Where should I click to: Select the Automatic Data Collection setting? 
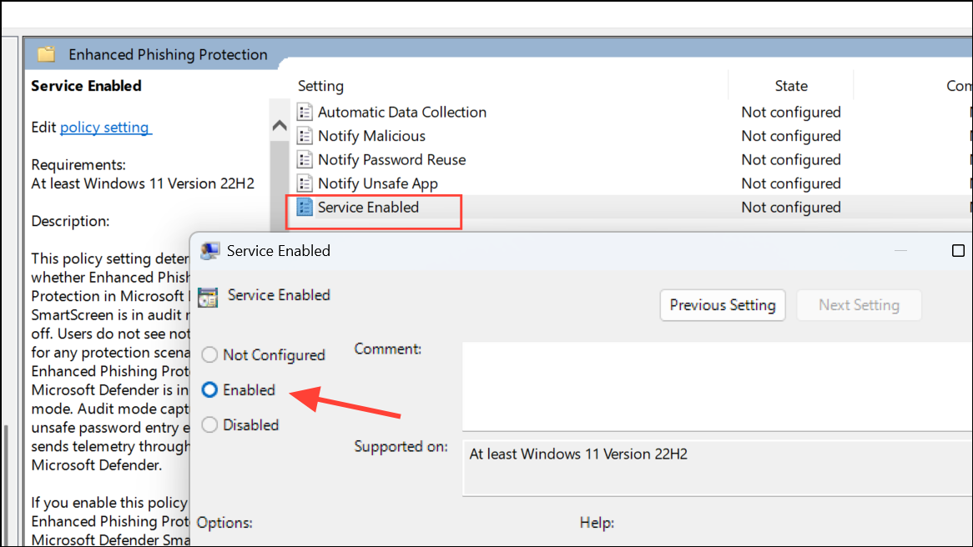[402, 113]
